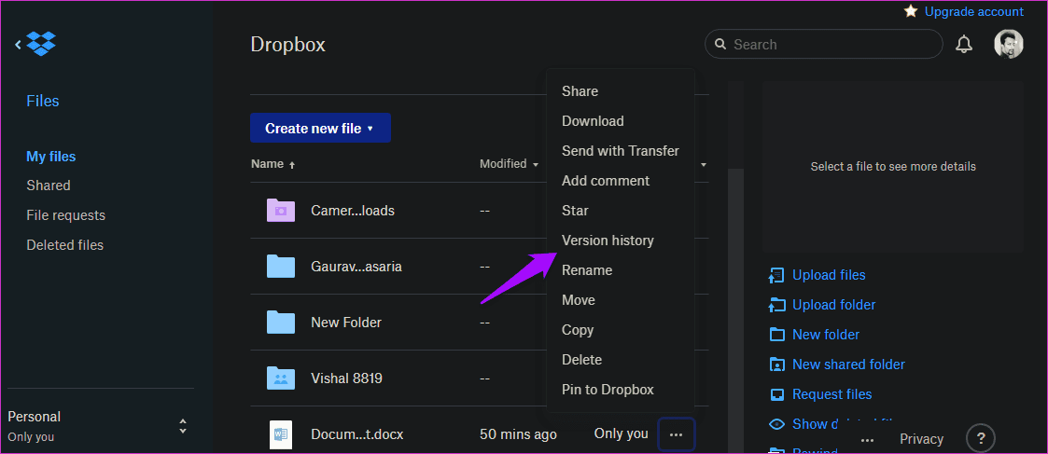
Task: Click the Upload folder link
Action: [x=834, y=305]
